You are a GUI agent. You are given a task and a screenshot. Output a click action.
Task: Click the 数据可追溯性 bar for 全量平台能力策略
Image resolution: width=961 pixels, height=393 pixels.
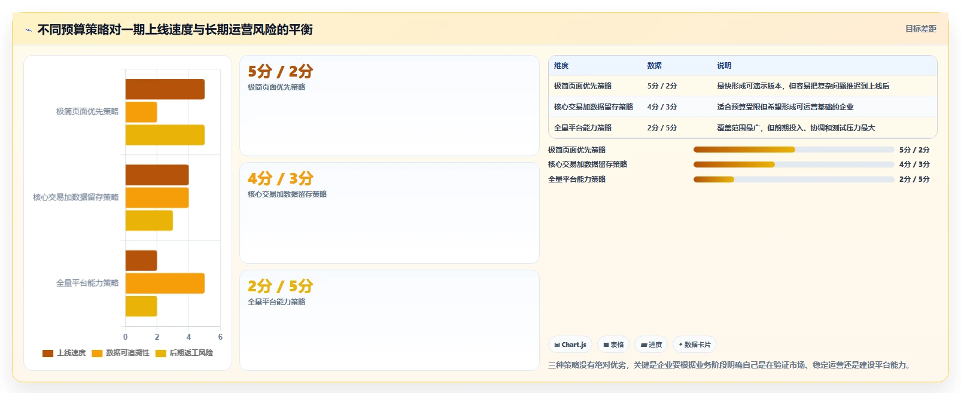(x=165, y=283)
